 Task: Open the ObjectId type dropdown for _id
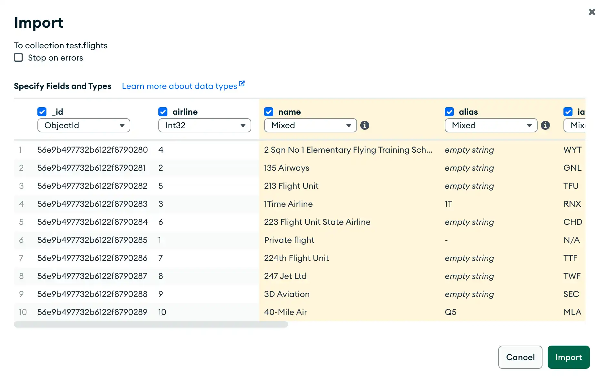[84, 125]
